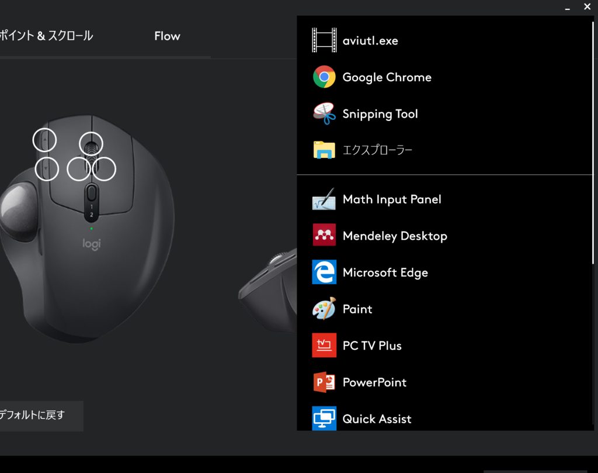Switch to the Flow tab
598x473 pixels.
168,36
